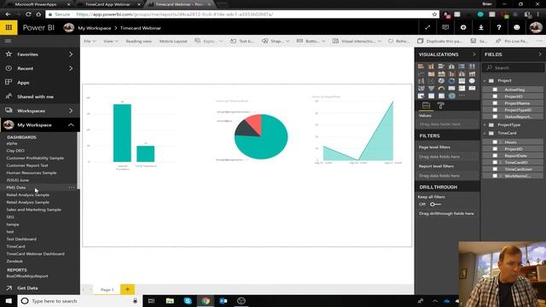The image size is (546, 307).
Task: Open the Customer Profitability Sample dashboard
Action: click(35, 158)
